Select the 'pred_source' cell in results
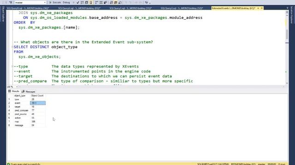 tap(22, 114)
